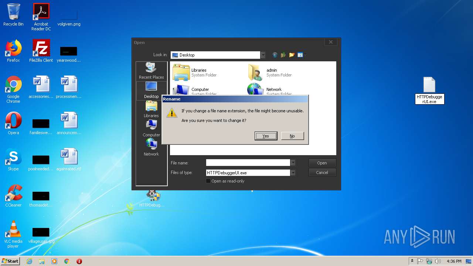
Task: Open Windows Media Player from taskbar
Action: (54, 261)
